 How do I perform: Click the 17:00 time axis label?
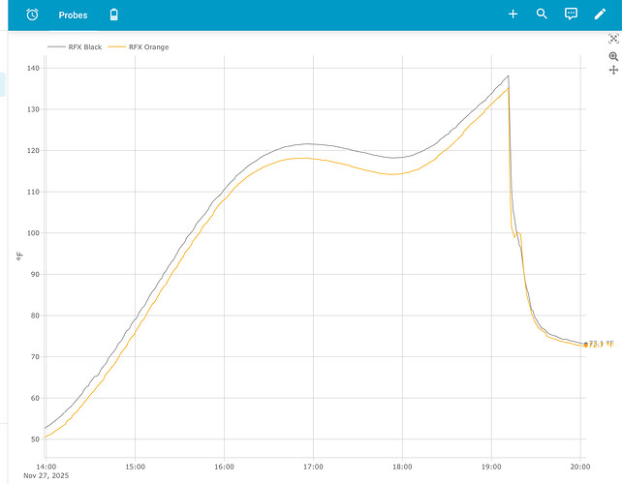pos(313,467)
